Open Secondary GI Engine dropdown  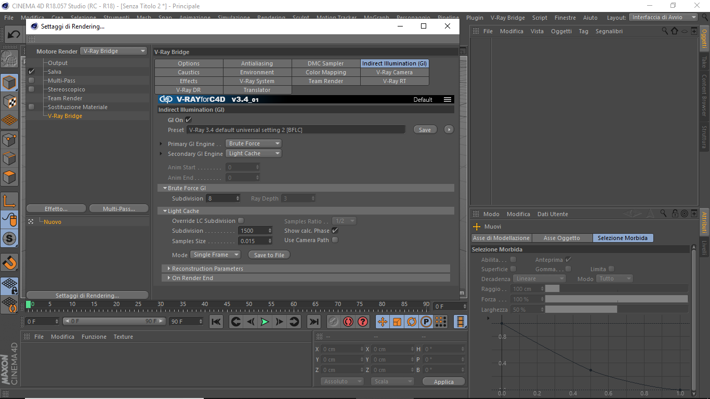tap(254, 153)
